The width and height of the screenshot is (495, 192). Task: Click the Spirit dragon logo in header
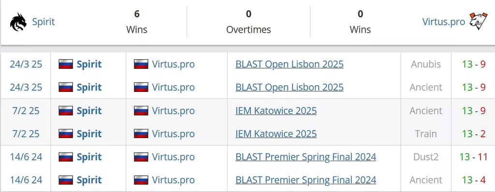coord(18,22)
